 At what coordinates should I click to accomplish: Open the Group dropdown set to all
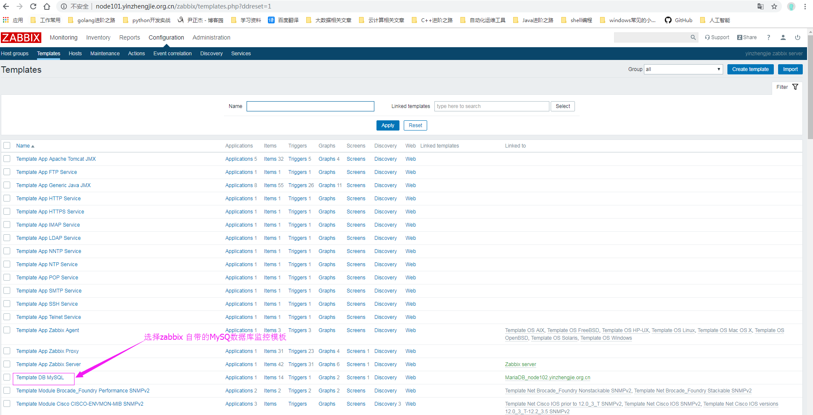(x=683, y=69)
